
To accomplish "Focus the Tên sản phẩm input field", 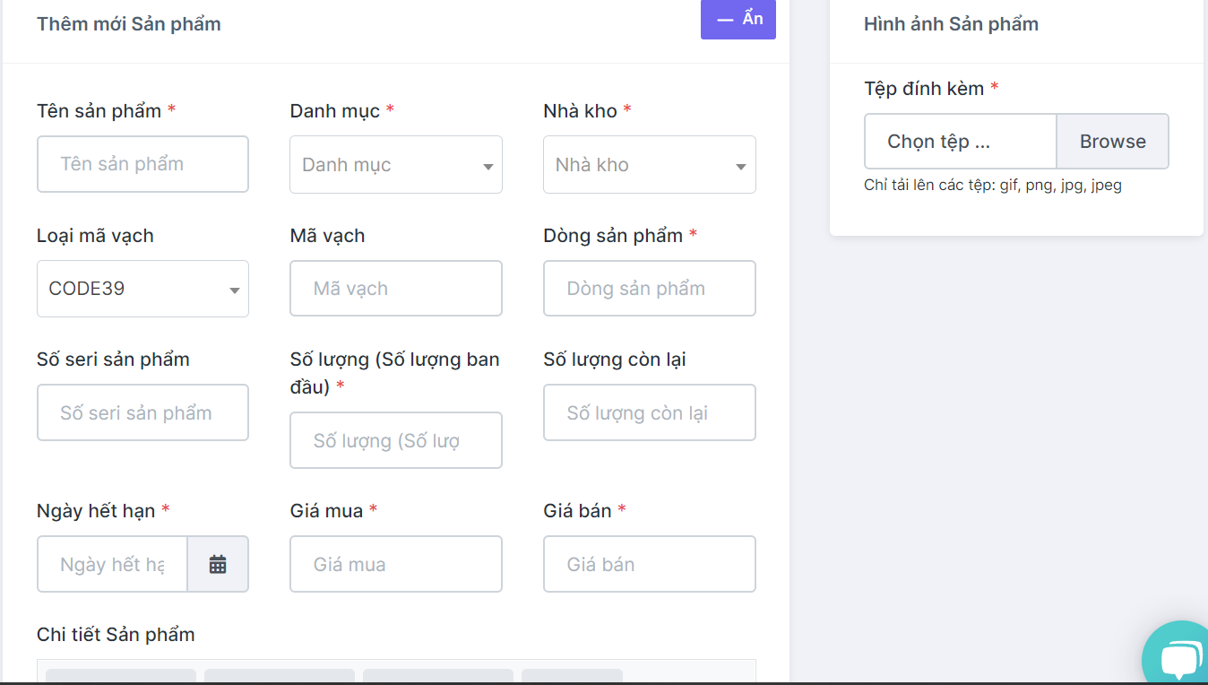I will [x=142, y=164].
